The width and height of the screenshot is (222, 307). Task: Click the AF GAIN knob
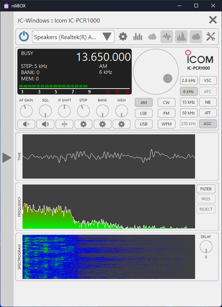[26, 111]
